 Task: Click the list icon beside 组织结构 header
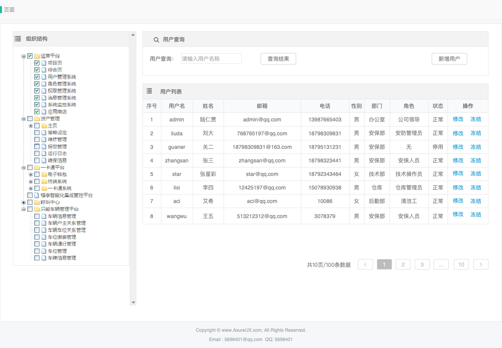[18, 39]
